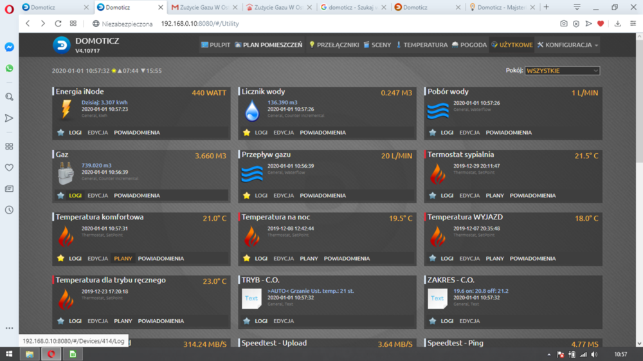Click the Domoticz logo in the header
Screen dimensions: 643x361
(x=62, y=45)
